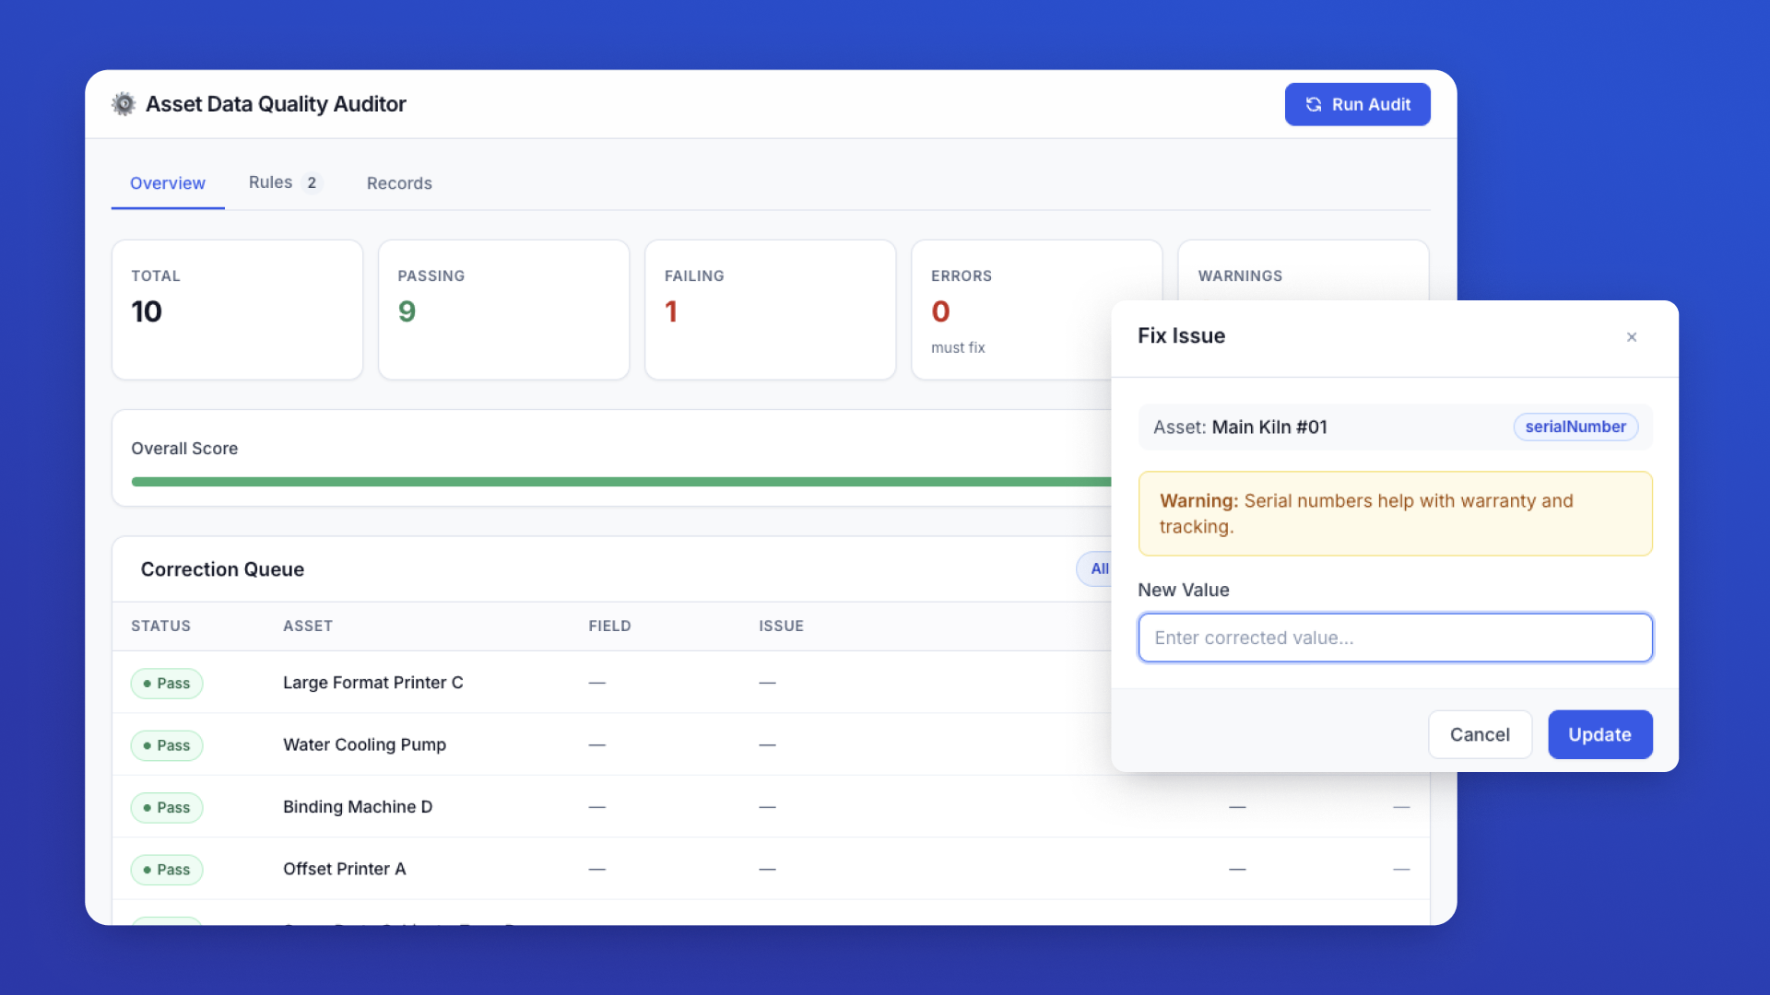Screen dimensions: 1770x995
Task: Close the Fix Issue dialog
Action: [x=1632, y=337]
